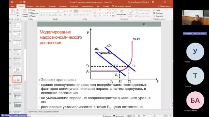Click zoom out minus button
Viewport: 209px width, 117px height.
pyautogui.click(x=147, y=116)
